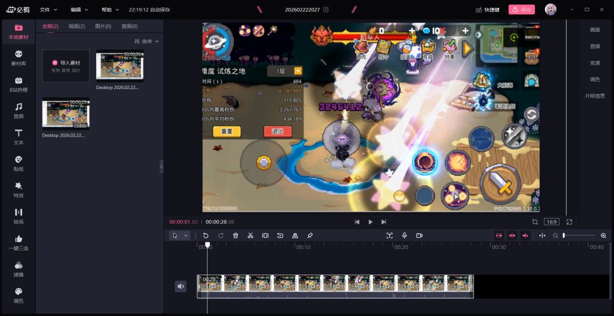
Task: Open the B站热梗 memes panel
Action: [18, 85]
